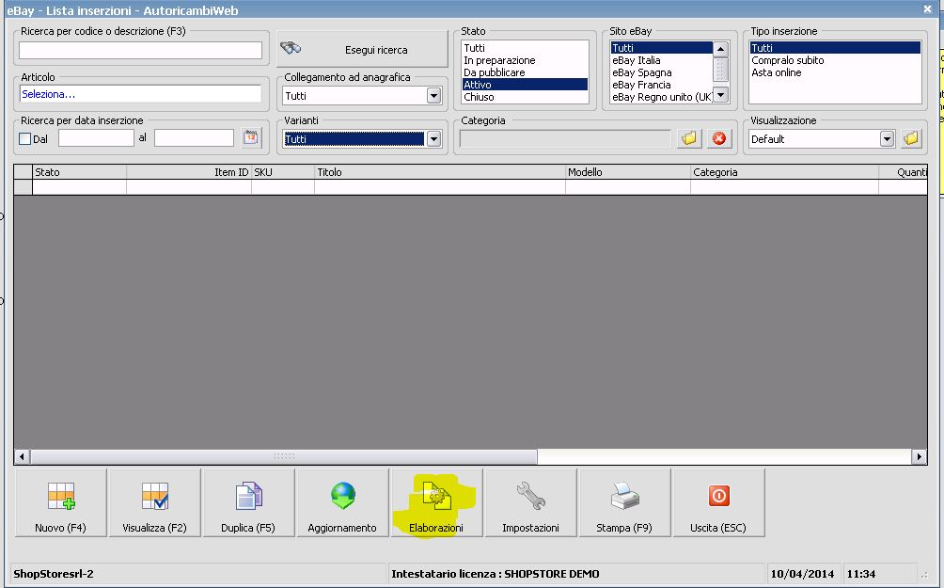The image size is (944, 588).
Task: Browse categories with the Categoria folder icon
Action: click(689, 138)
